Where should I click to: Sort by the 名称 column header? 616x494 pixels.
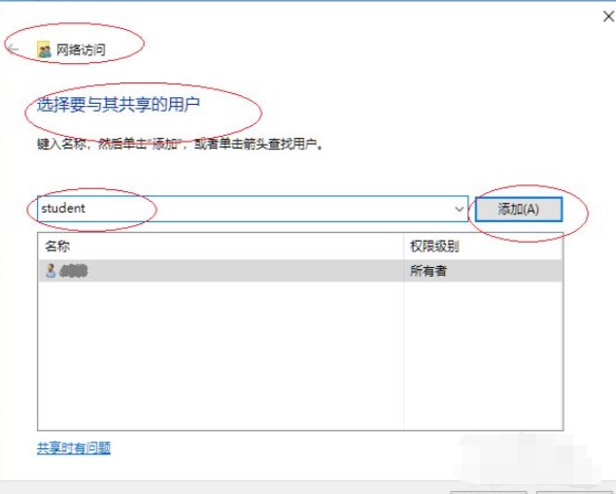click(221, 246)
